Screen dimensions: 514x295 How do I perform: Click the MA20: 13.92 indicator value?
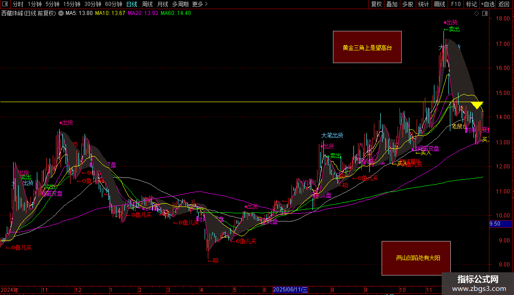pos(143,13)
